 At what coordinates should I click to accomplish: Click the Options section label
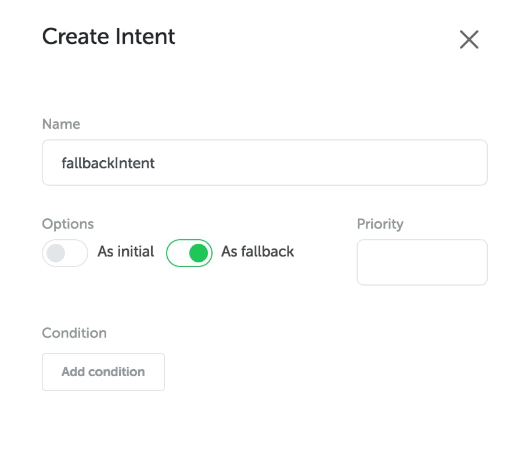coord(68,224)
